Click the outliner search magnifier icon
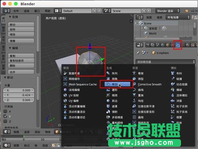 pyautogui.click(x=194, y=17)
